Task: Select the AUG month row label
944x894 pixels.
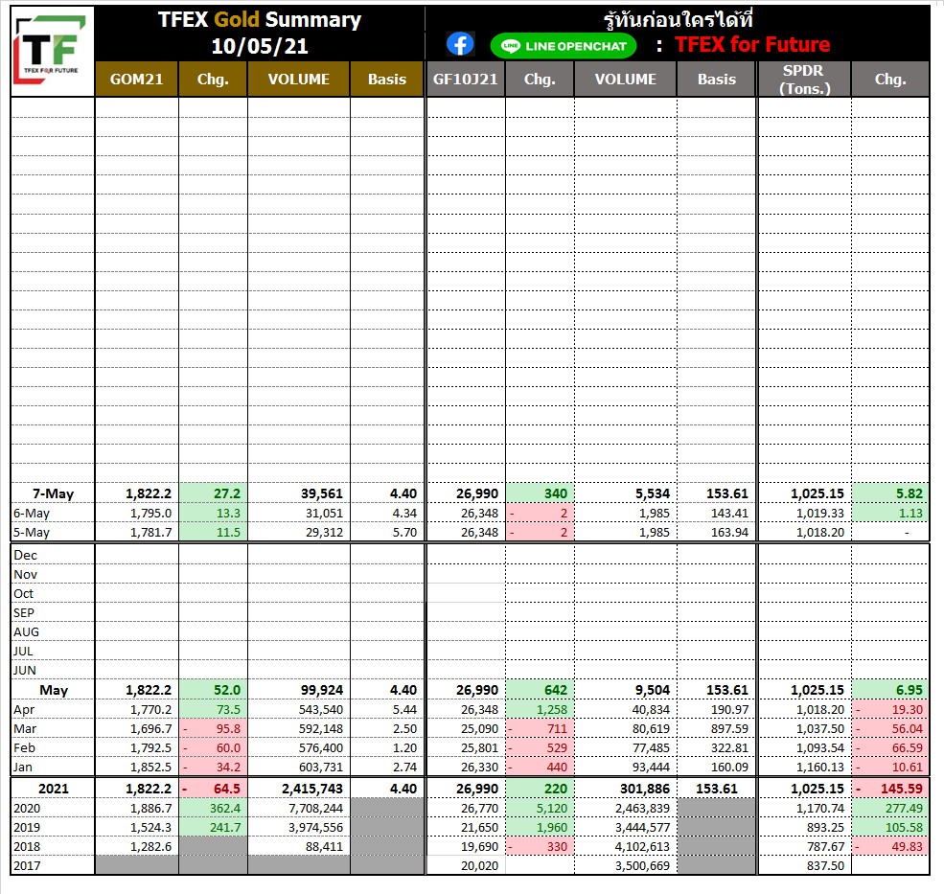Action: (x=27, y=632)
